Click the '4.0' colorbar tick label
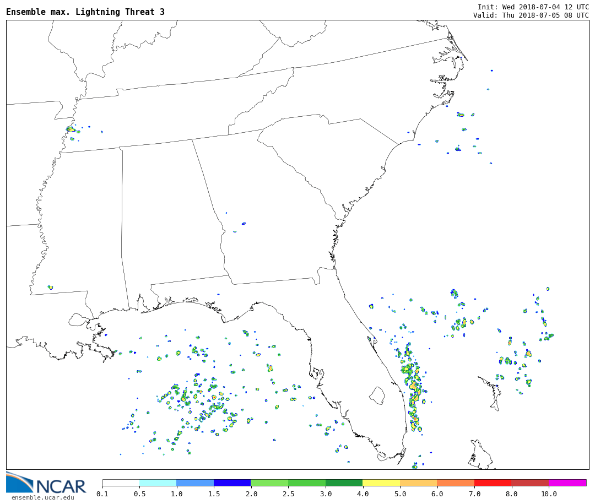The width and height of the screenshot is (595, 504). tap(363, 495)
